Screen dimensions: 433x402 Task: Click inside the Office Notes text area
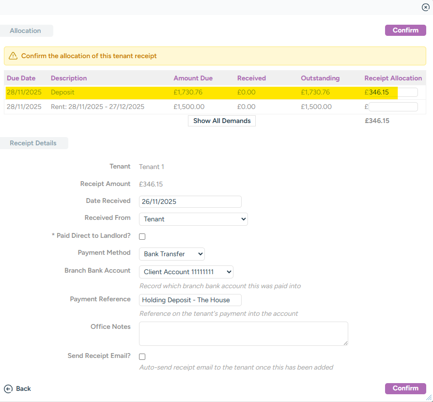(243, 334)
